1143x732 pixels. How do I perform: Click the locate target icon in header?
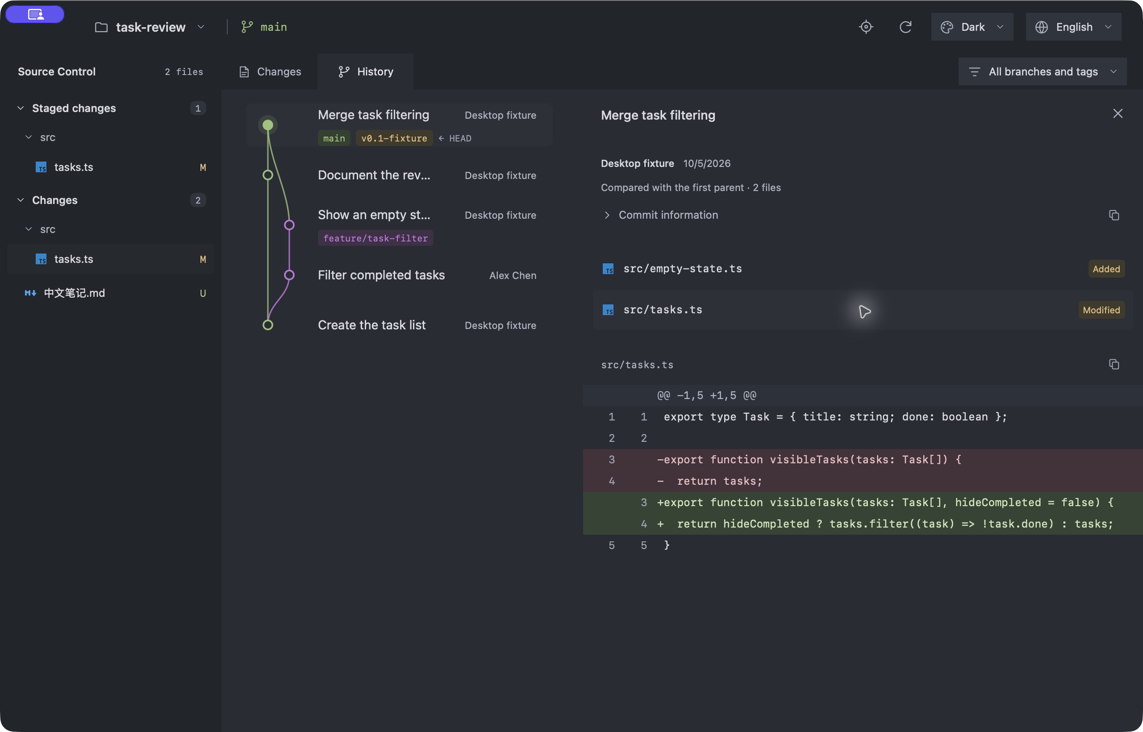pos(866,27)
